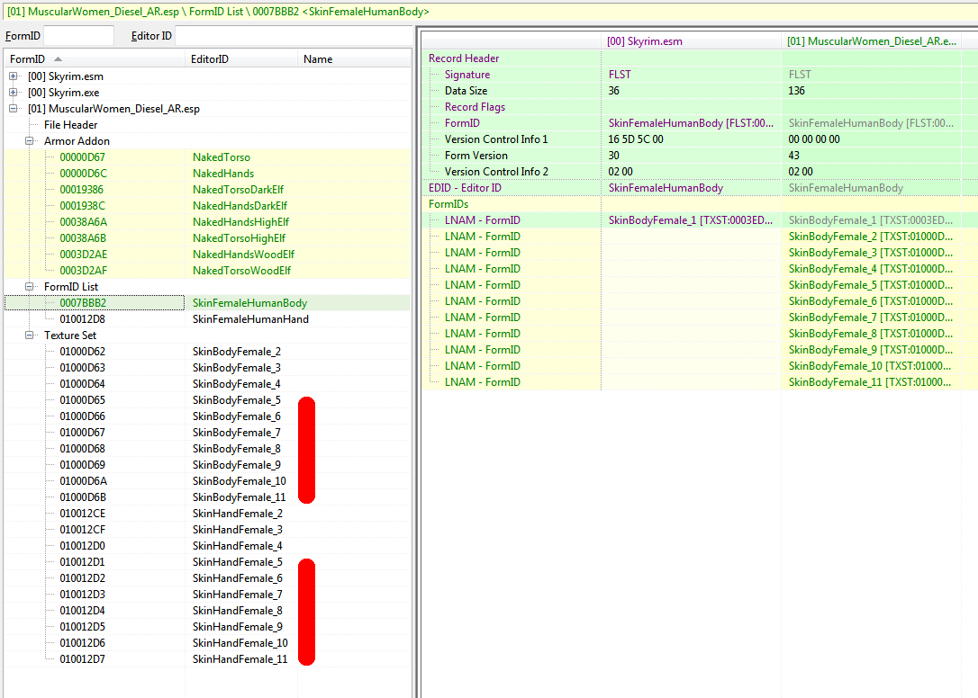Collapse the Armor Addon group
Screen dimensions: 978x698
click(30, 141)
